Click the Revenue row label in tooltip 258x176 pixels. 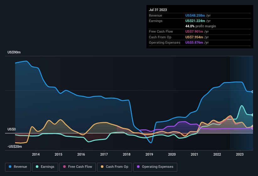coord(156,15)
